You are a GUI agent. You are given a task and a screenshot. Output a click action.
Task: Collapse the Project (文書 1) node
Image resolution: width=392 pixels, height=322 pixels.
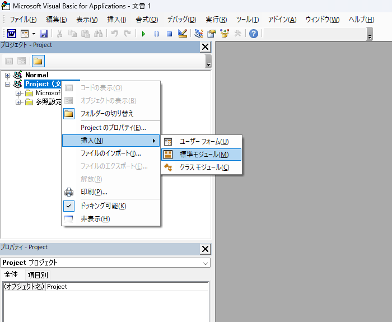[7, 84]
